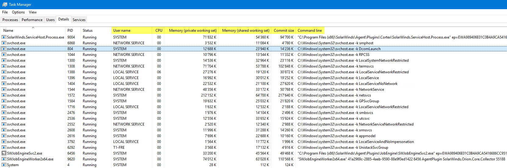Sort by the Name column header
The width and height of the screenshot is (507, 168).
click(x=8, y=31)
